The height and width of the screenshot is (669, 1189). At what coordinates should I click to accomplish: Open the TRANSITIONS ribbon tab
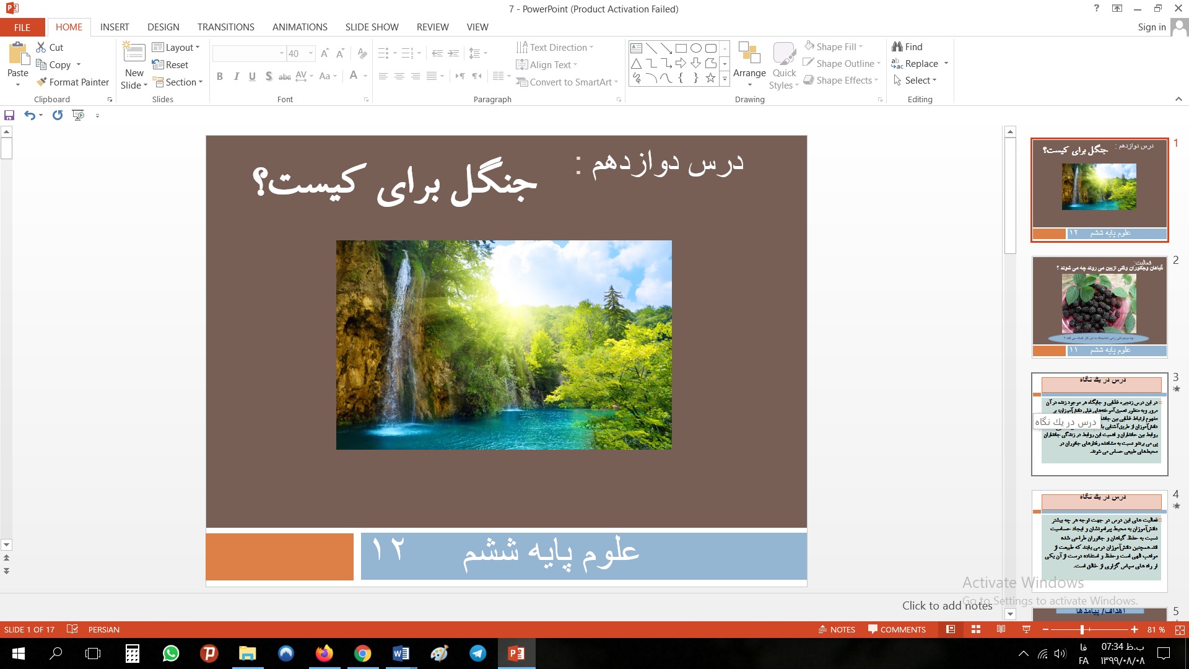[225, 27]
